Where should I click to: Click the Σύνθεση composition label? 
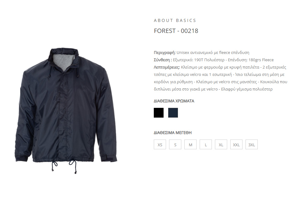click(x=163, y=60)
